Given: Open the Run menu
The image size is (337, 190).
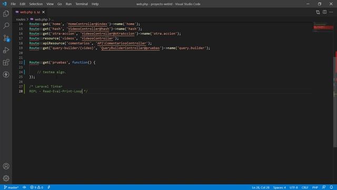Looking at the screenshot, I should 68,4.
